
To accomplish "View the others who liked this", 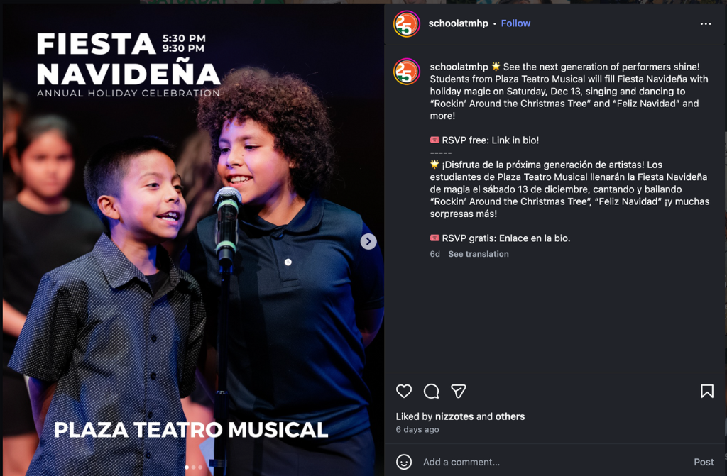I will pyautogui.click(x=510, y=416).
